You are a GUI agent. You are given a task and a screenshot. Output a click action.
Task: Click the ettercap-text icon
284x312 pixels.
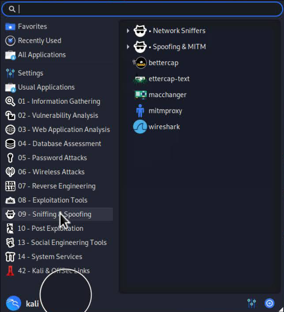(x=140, y=79)
